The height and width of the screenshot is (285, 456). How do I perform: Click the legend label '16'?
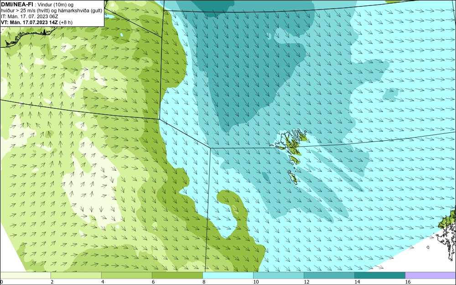(x=408, y=282)
